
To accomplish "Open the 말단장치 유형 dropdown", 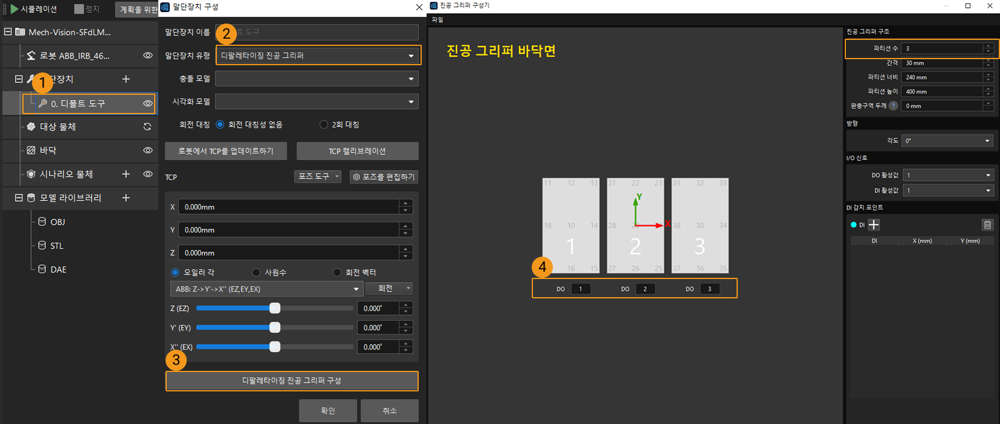I will [x=318, y=56].
